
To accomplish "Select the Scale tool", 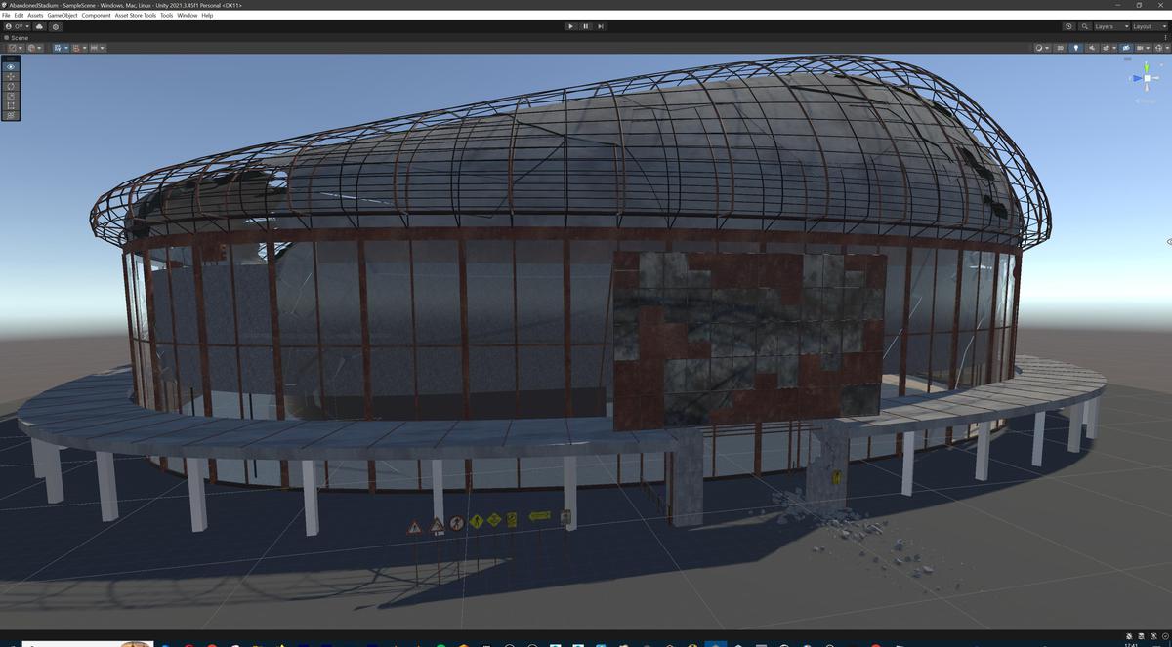I will [x=9, y=95].
